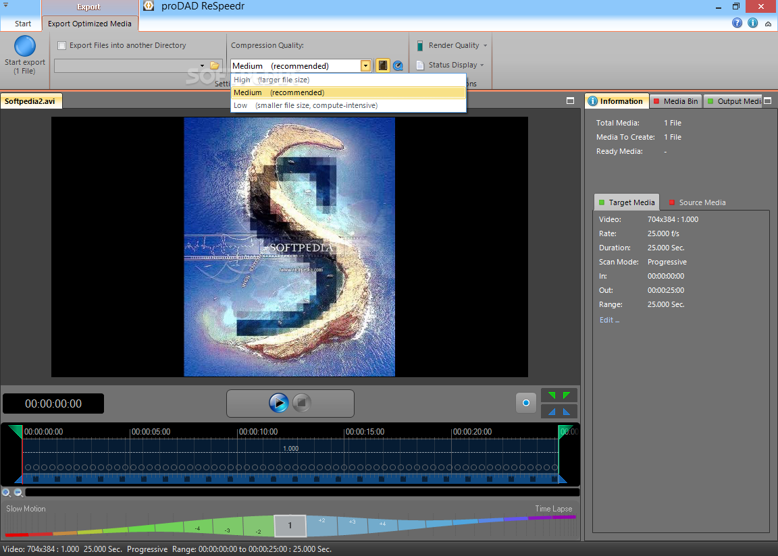This screenshot has width=778, height=556.
Task: Click the filmstrip format icon
Action: pyautogui.click(x=382, y=65)
